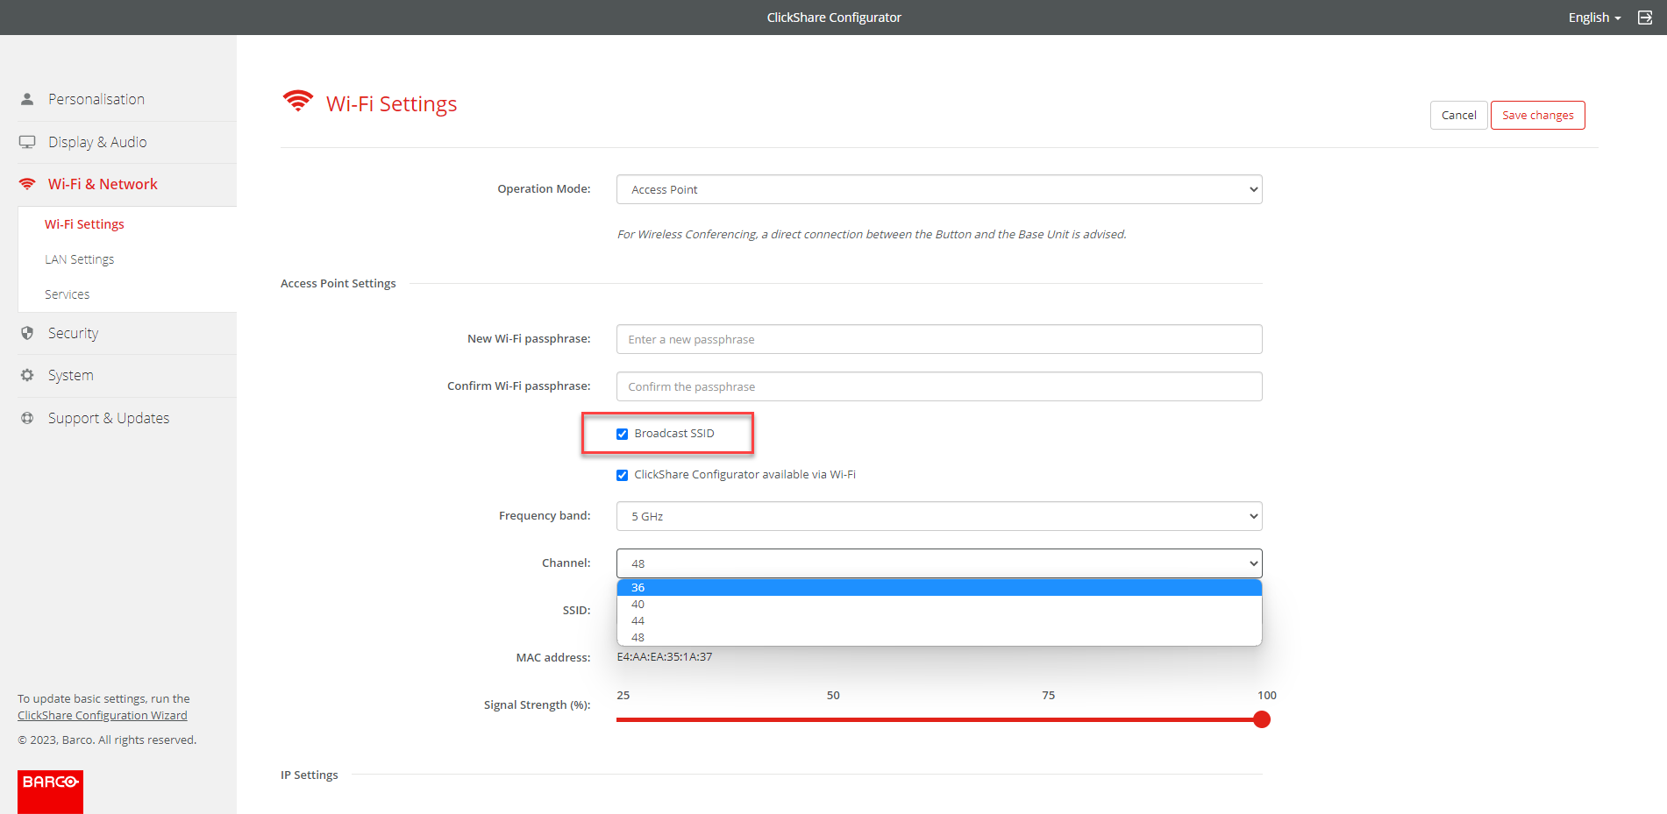This screenshot has width=1667, height=814.
Task: Click the Barco logo
Action: tap(50, 791)
